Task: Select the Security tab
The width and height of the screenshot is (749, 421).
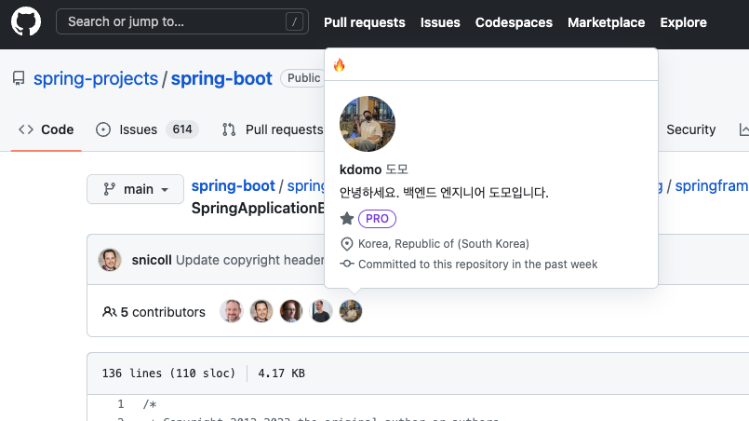Action: (690, 129)
